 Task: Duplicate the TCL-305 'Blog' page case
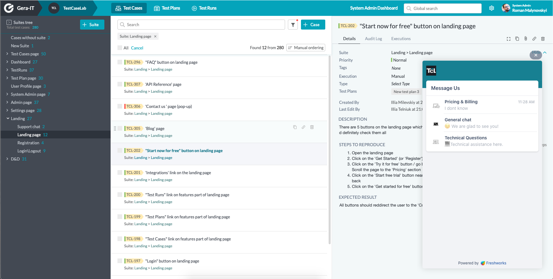pyautogui.click(x=295, y=127)
